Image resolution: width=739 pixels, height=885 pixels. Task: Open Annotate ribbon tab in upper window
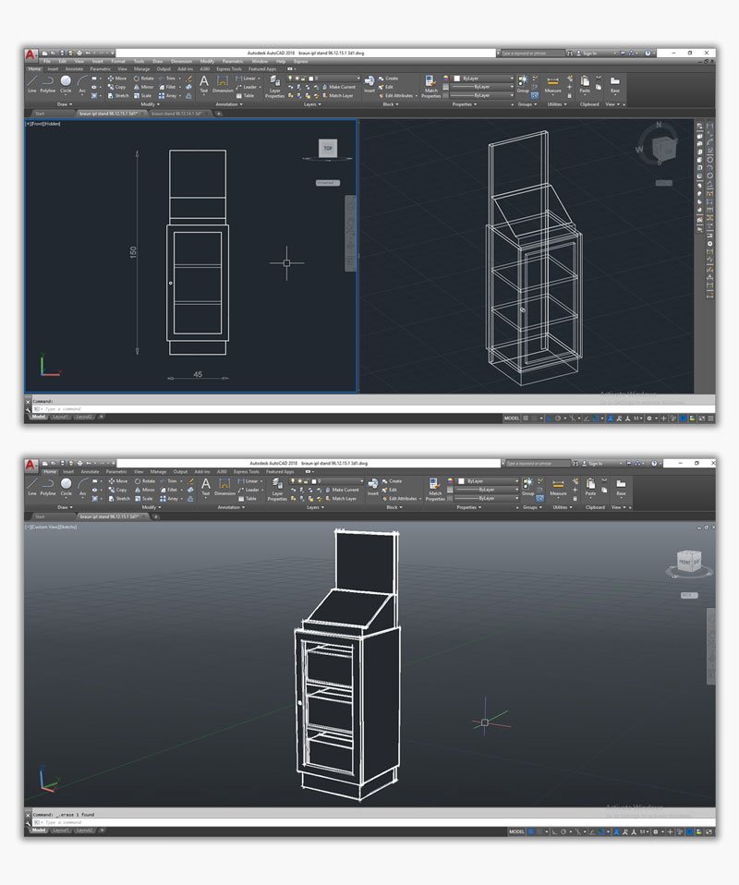point(74,69)
